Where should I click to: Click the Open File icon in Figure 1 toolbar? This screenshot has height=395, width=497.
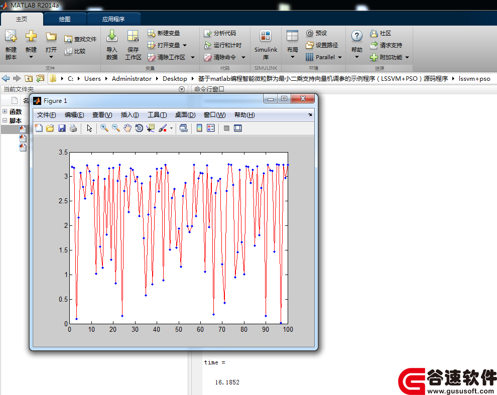[x=50, y=128]
